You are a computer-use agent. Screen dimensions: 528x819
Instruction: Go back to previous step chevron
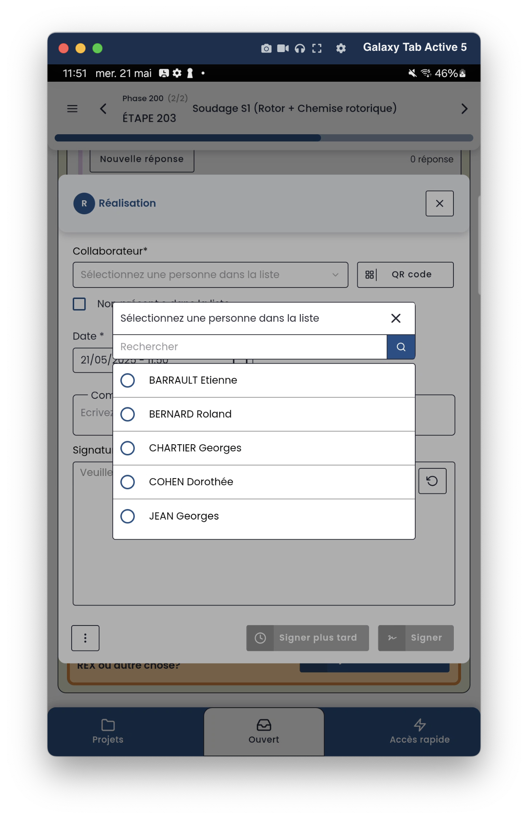click(103, 109)
